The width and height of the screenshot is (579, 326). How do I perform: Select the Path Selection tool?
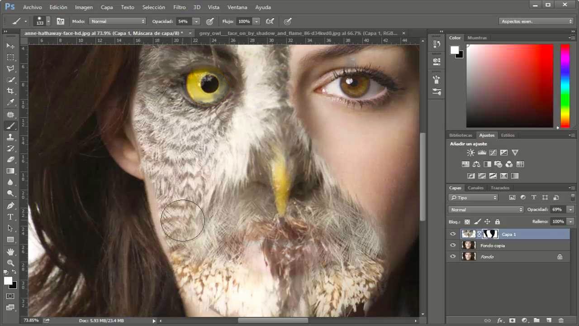pyautogui.click(x=10, y=228)
